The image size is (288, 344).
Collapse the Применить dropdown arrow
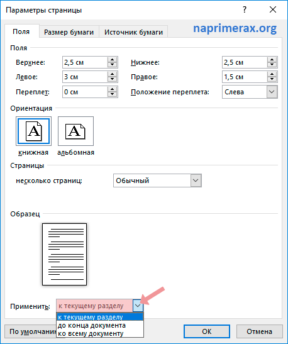tap(138, 306)
